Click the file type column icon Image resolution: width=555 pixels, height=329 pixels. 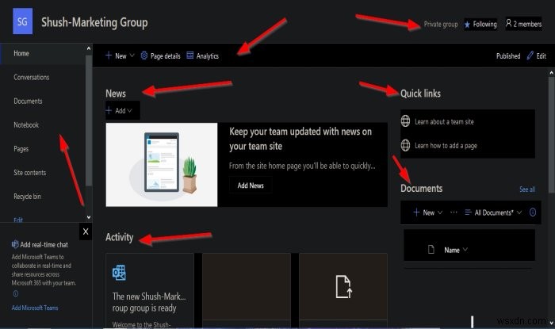point(431,250)
